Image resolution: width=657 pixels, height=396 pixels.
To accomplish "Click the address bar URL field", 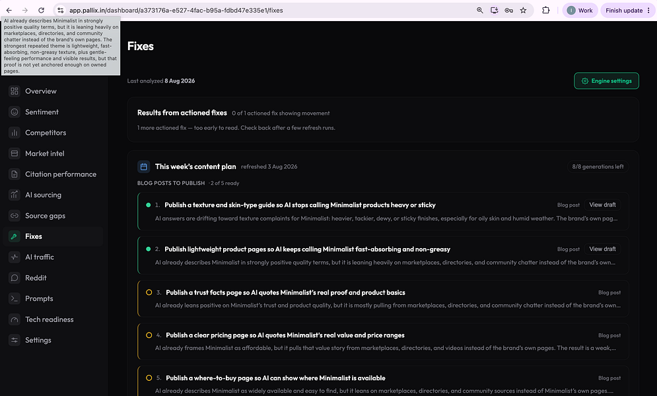I will 268,11.
